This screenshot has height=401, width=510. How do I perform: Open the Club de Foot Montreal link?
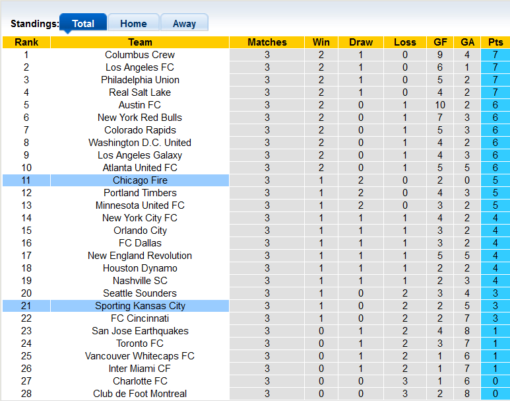coord(140,394)
